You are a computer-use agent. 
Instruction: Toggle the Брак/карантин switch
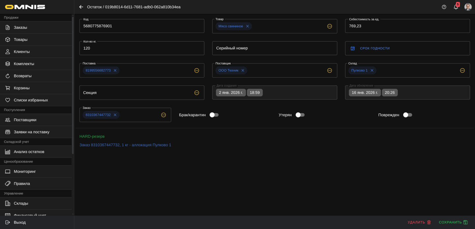coord(214,115)
